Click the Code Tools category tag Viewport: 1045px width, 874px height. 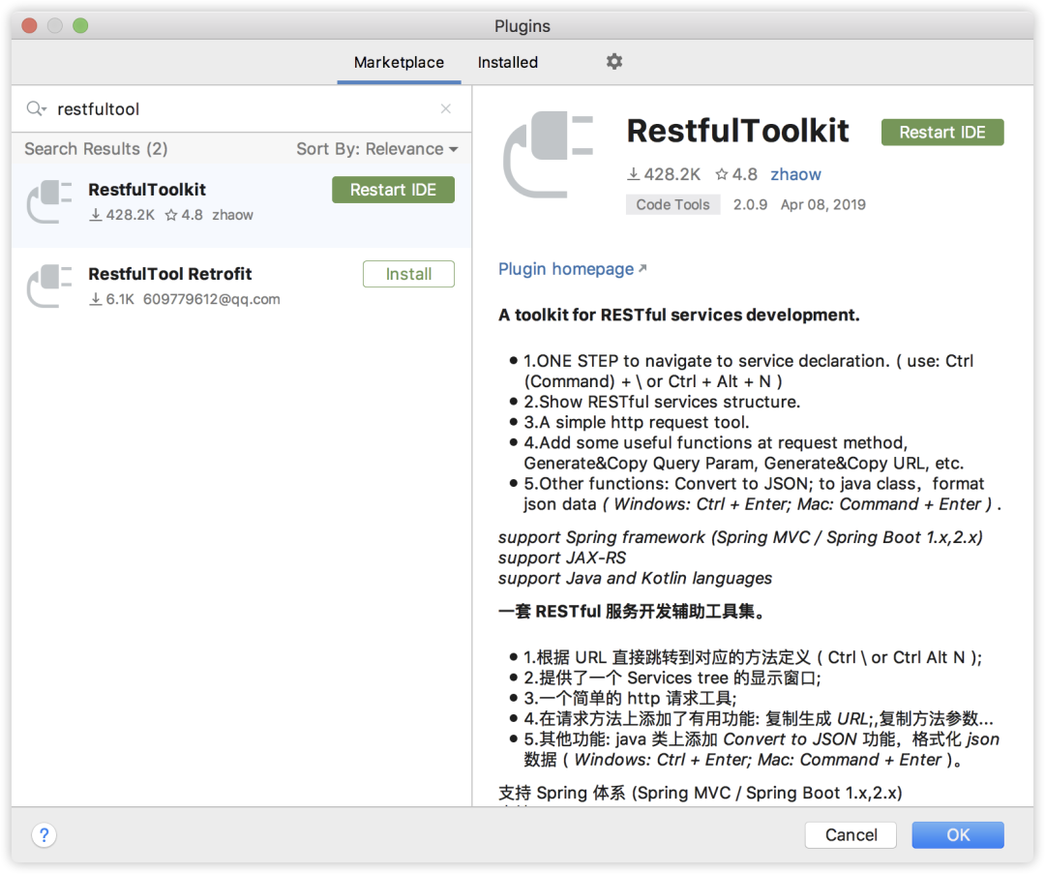pos(672,204)
